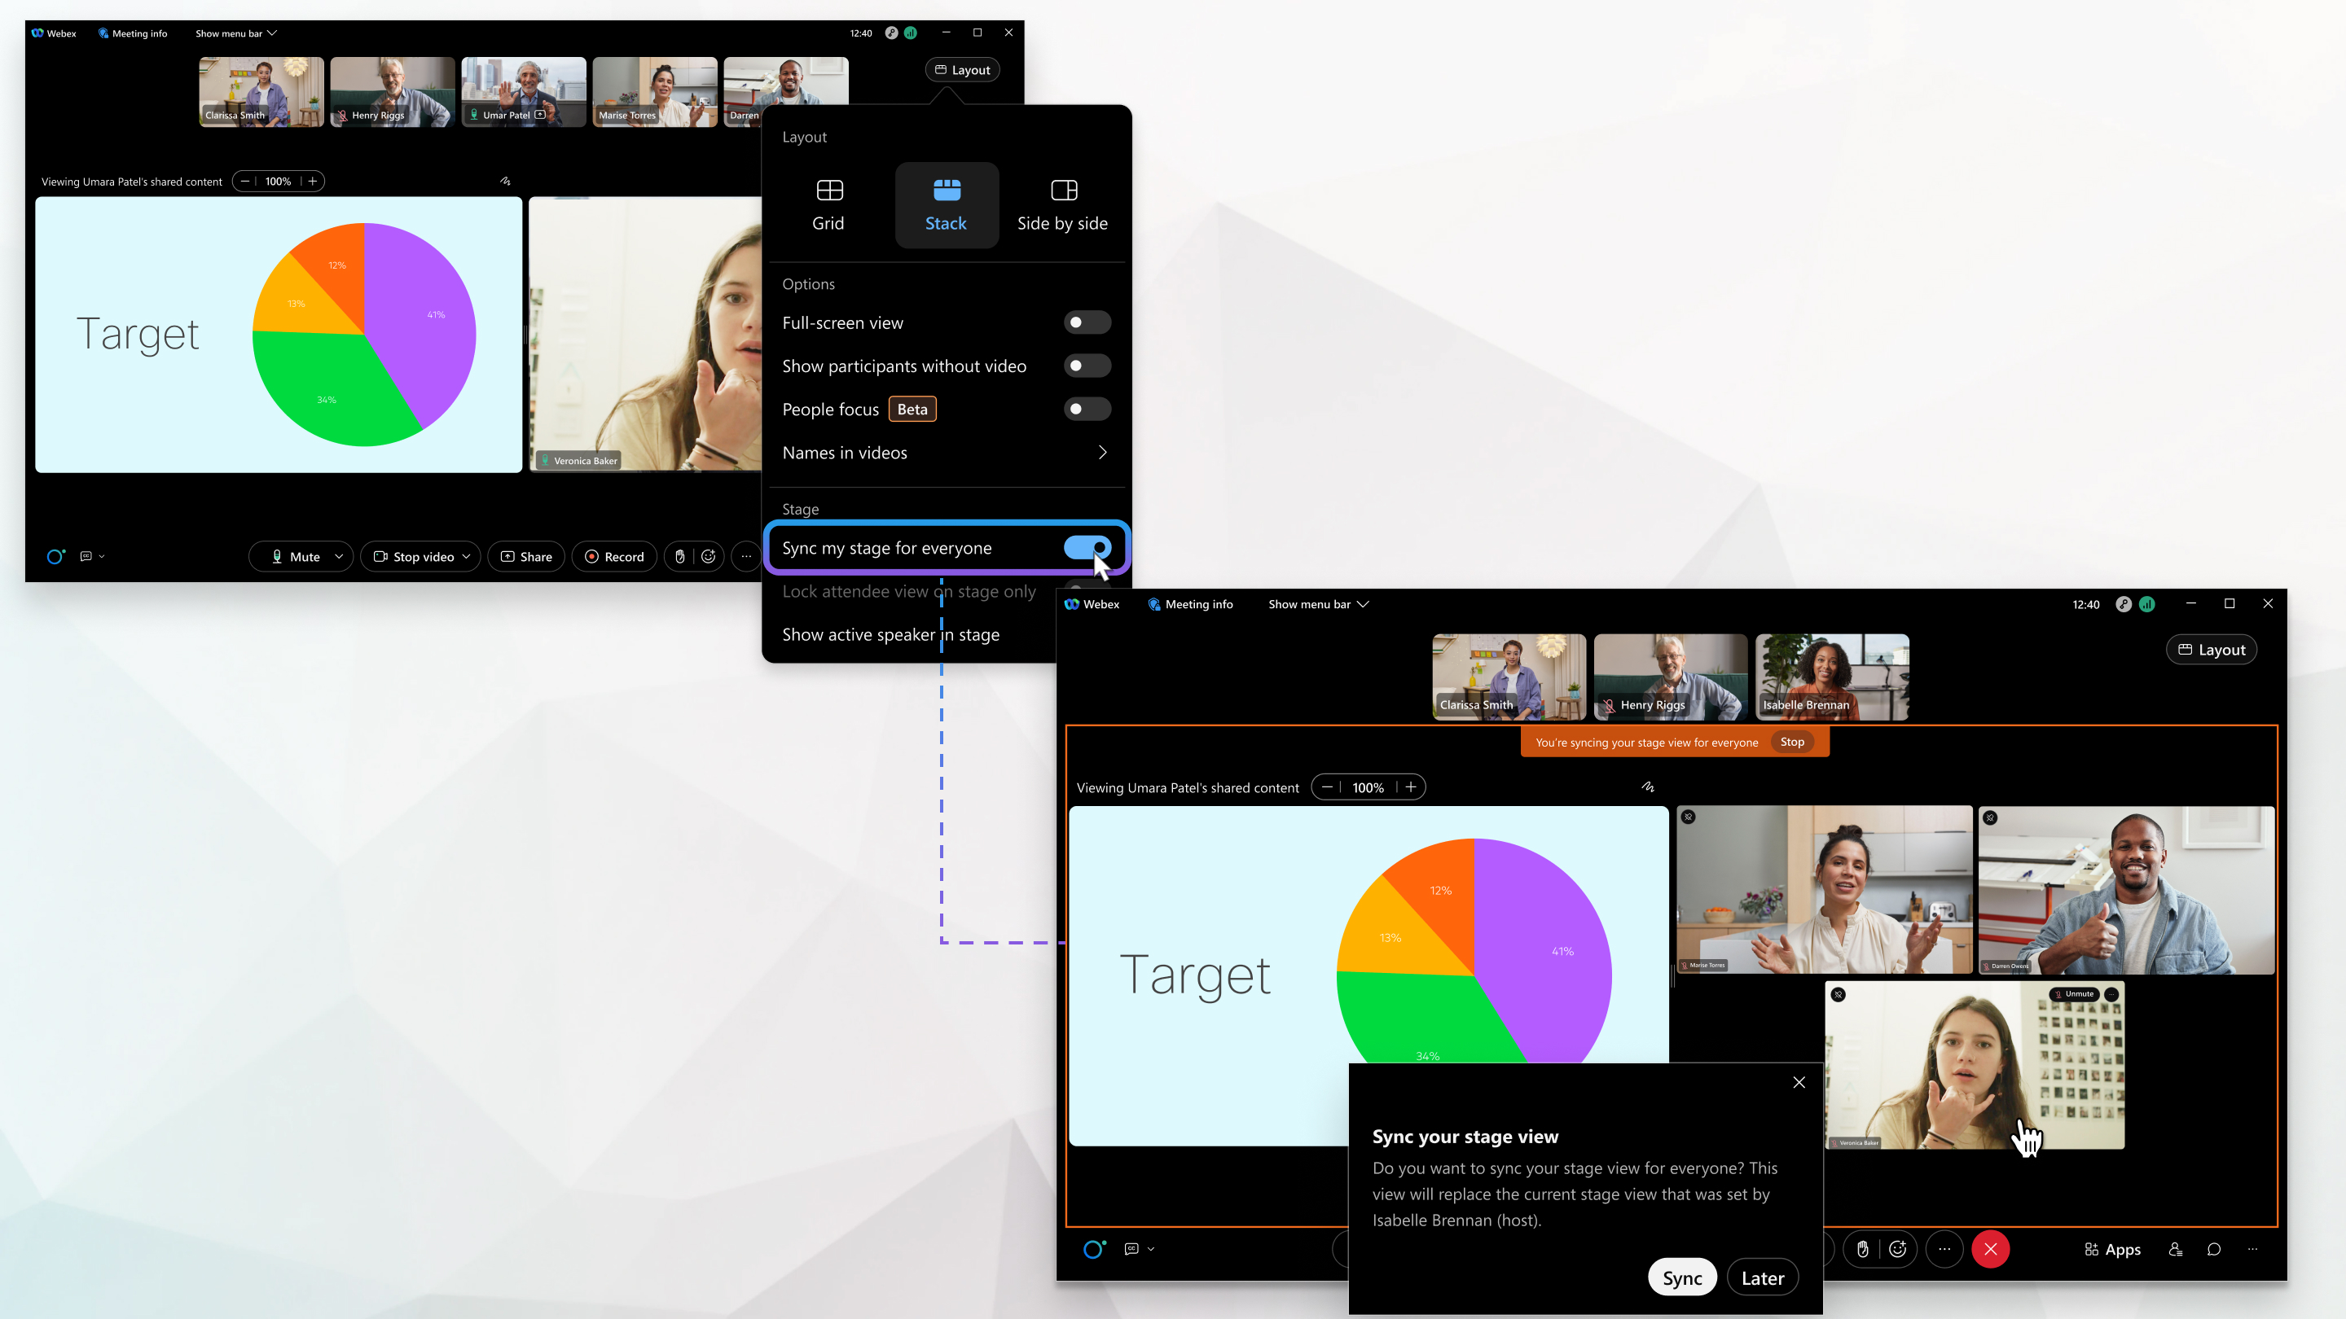Click the Stop video icon
The width and height of the screenshot is (2346, 1319).
[x=409, y=555]
